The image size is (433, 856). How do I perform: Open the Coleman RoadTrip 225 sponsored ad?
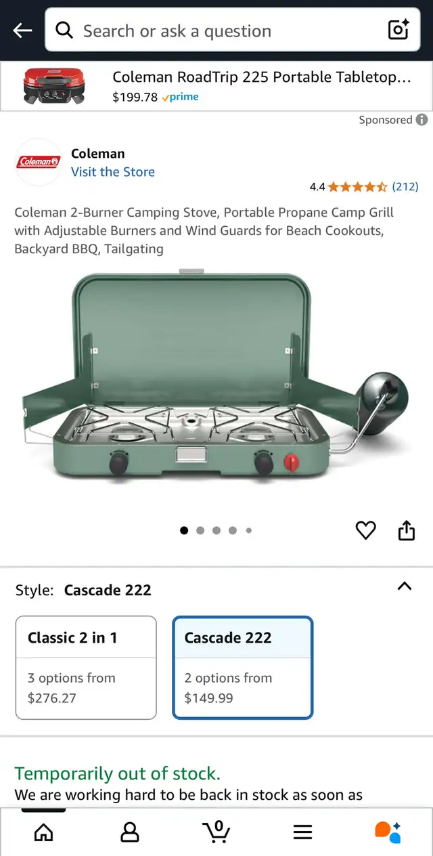point(216,86)
